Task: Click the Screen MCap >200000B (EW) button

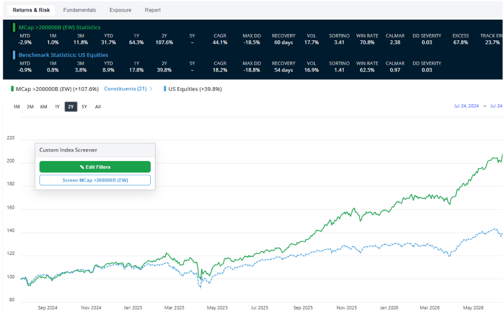Action: 95,180
